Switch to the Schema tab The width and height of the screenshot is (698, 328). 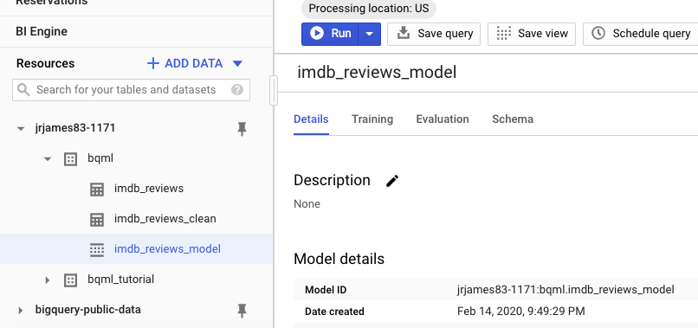coord(513,119)
